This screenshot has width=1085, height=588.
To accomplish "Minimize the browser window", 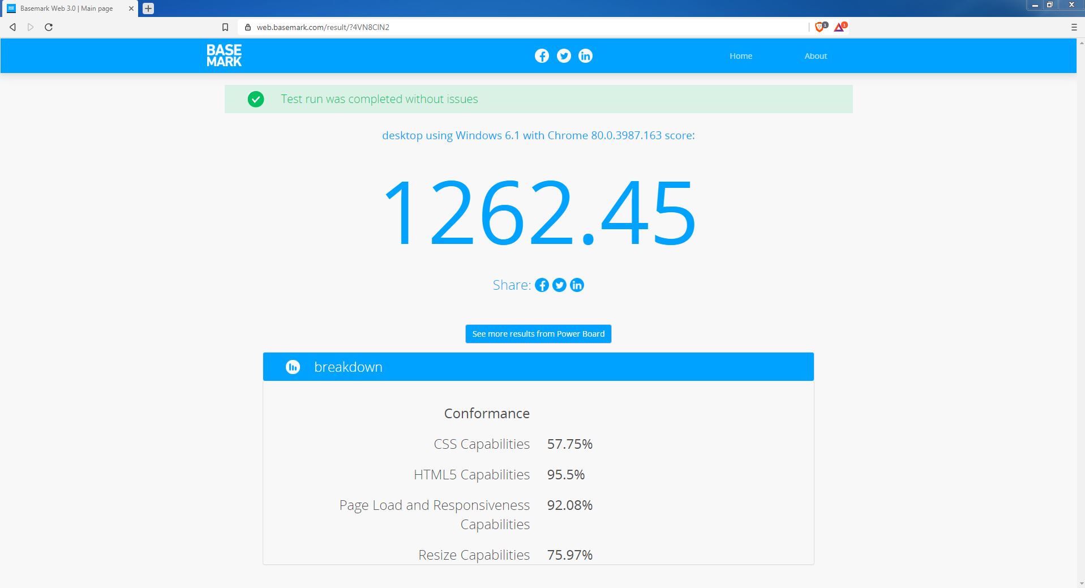I will point(1035,5).
